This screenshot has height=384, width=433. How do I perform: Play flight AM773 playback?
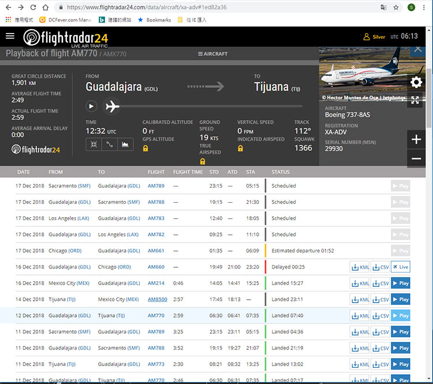[401, 364]
